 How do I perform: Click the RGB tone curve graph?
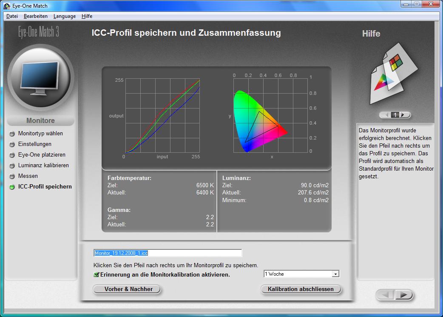(162, 116)
